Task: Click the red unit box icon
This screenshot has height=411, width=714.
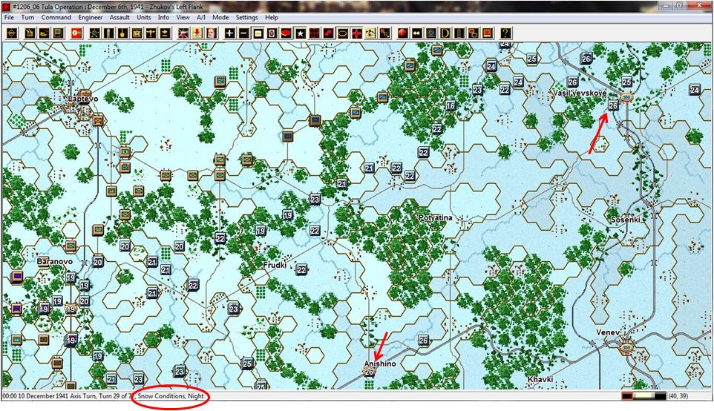Action: click(487, 33)
